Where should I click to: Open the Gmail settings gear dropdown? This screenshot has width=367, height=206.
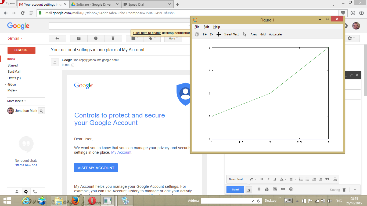coord(351,38)
